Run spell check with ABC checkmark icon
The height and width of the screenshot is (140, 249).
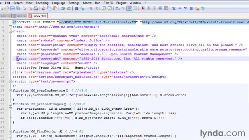203,8
